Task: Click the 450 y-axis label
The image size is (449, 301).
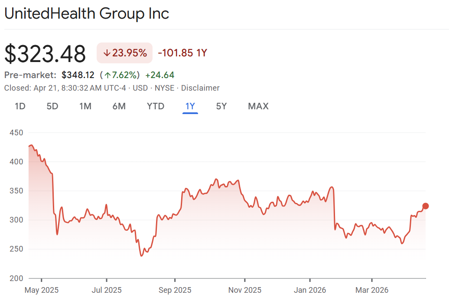Action: (x=16, y=133)
